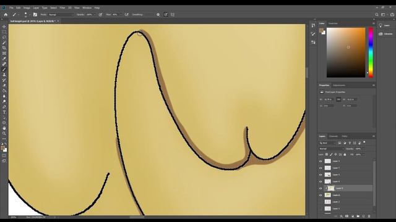The width and height of the screenshot is (396, 222).
Task: Open the toolbox foreground color swatch
Action: click(2, 148)
